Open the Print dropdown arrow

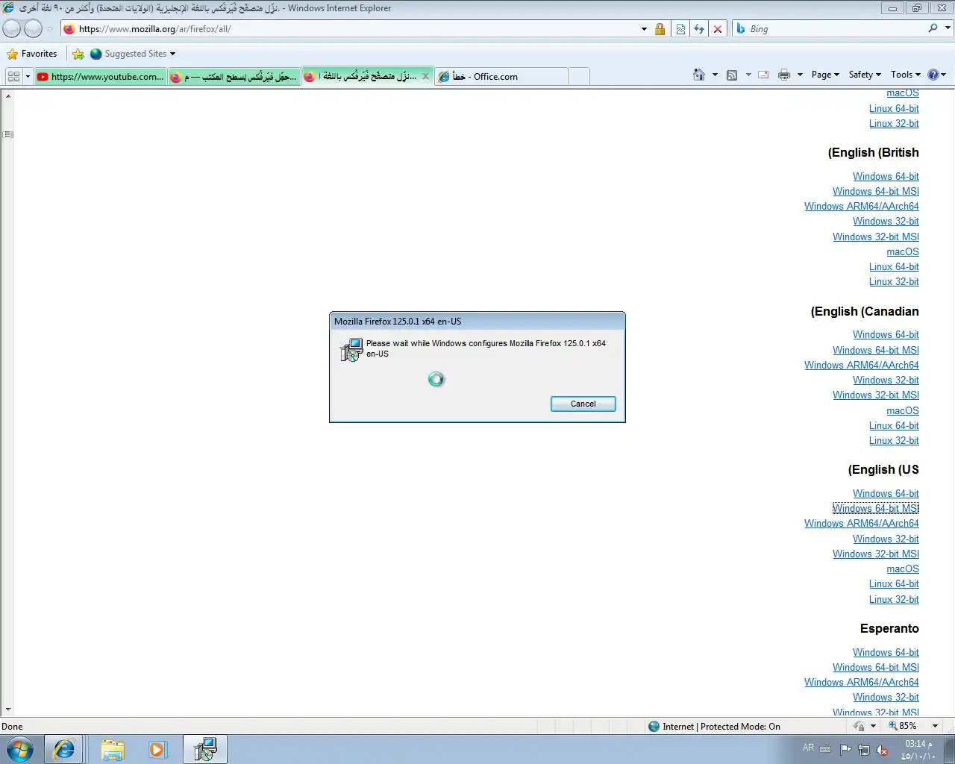click(800, 75)
